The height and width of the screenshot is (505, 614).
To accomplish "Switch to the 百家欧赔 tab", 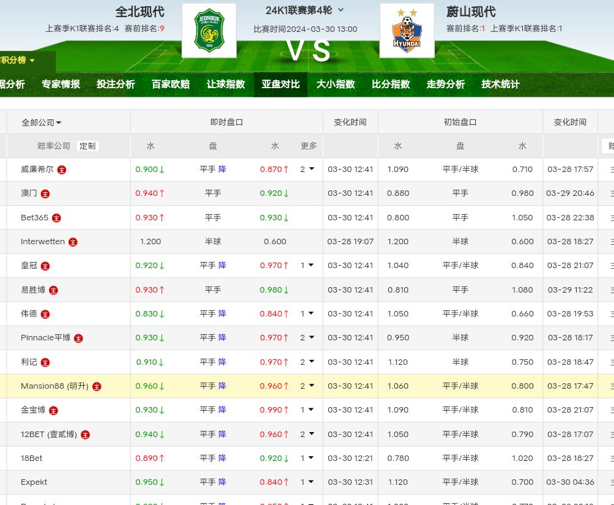I will (171, 84).
